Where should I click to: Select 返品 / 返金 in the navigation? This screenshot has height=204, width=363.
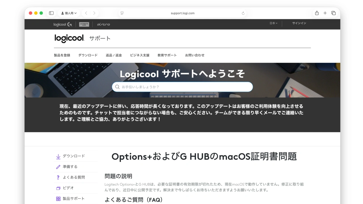(114, 55)
